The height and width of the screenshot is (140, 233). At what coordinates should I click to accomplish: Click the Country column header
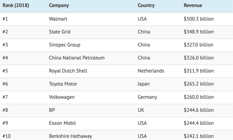[x=146, y=5]
